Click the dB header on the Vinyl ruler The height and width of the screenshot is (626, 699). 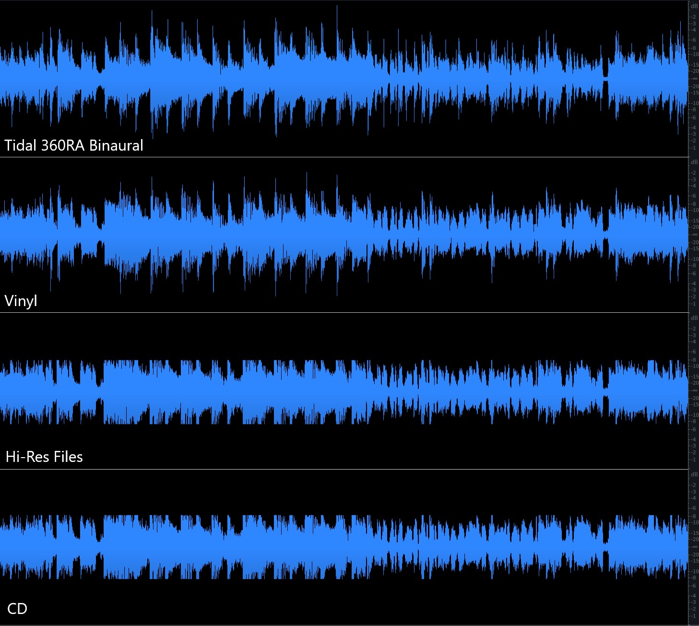694,163
